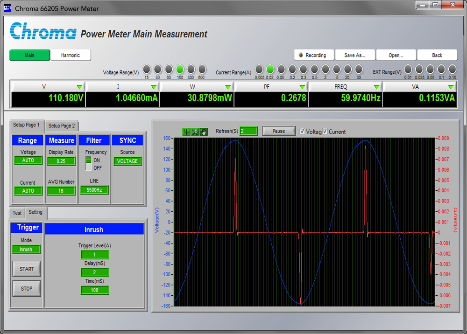Viewport: 467px width, 334px height.
Task: Open the FREQ measurement dropdown arrow
Action: coord(377,87)
